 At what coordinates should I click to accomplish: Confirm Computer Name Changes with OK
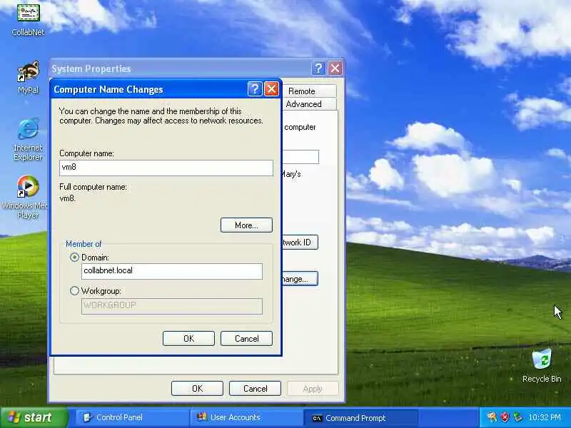(x=188, y=338)
